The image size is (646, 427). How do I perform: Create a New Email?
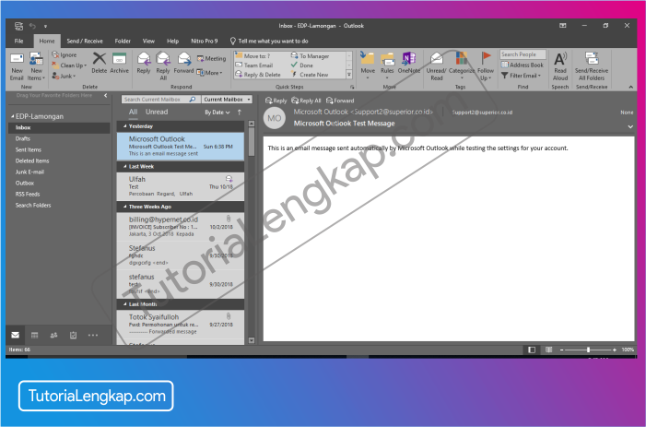point(17,66)
